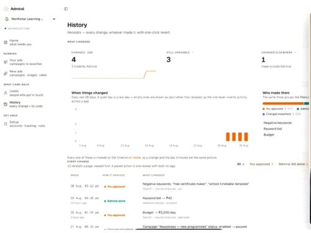Filter by Admiral did alone
This screenshot has width=311, height=233.
pyautogui.click(x=293, y=164)
